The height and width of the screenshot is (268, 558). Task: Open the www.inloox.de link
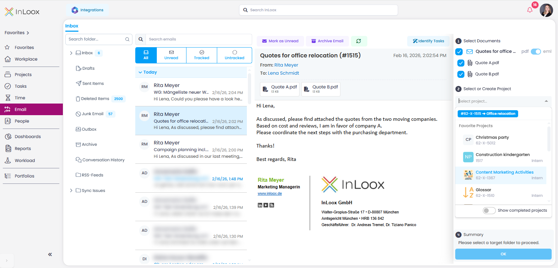[270, 194]
